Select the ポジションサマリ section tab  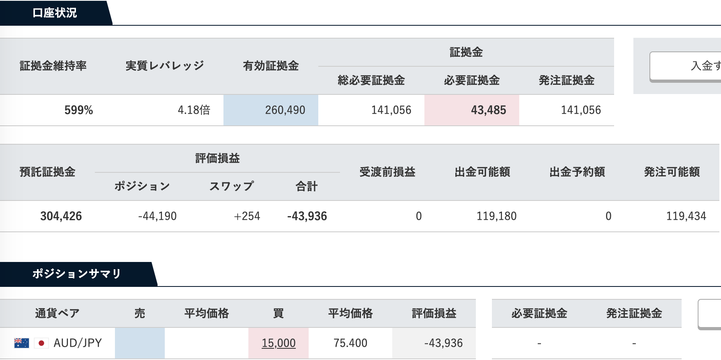point(76,274)
